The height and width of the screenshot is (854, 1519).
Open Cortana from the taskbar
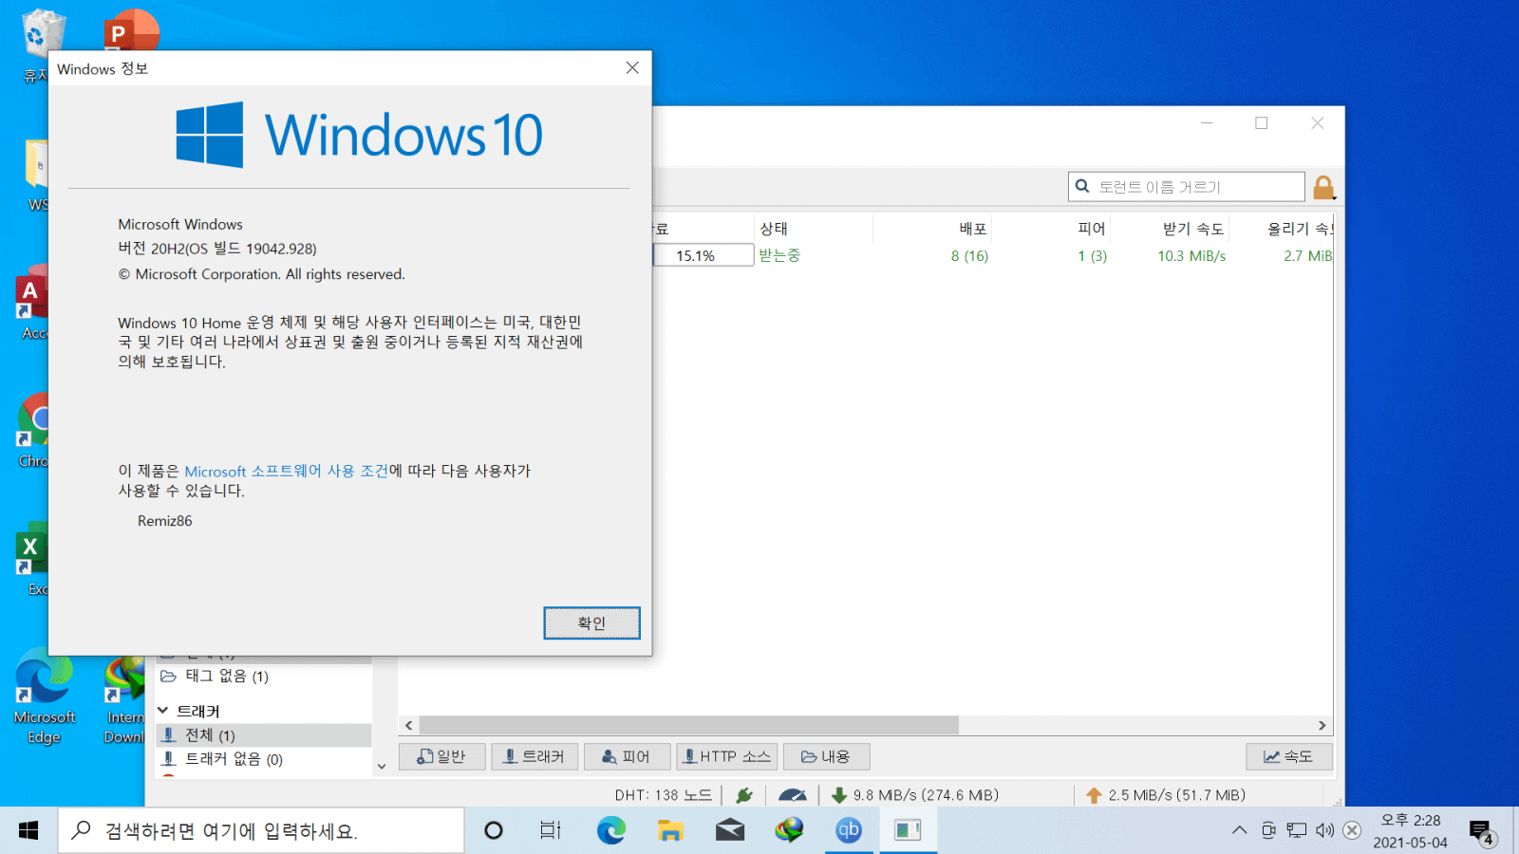click(494, 831)
